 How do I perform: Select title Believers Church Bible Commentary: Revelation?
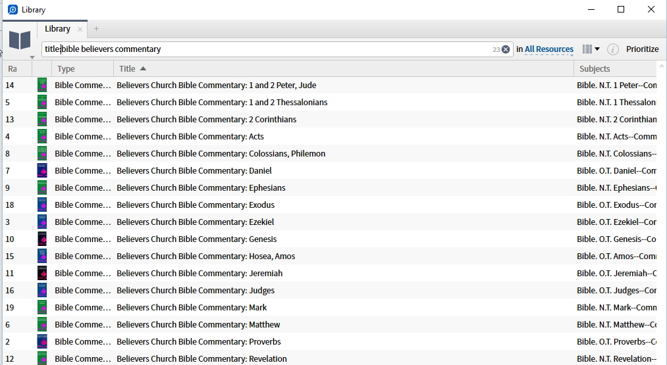(201, 358)
